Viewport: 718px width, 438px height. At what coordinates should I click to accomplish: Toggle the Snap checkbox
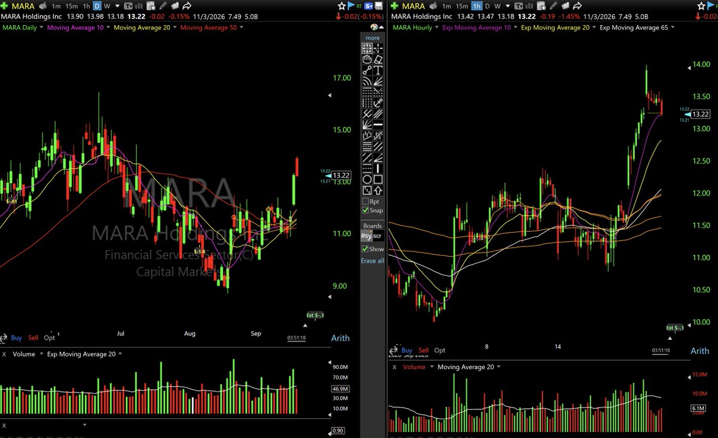pyautogui.click(x=366, y=210)
